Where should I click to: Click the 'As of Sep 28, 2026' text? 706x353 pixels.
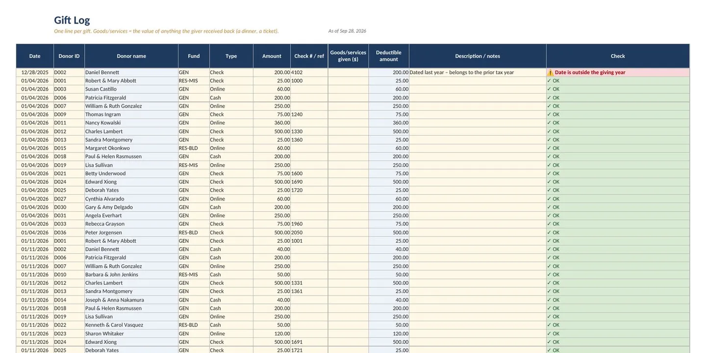point(347,31)
